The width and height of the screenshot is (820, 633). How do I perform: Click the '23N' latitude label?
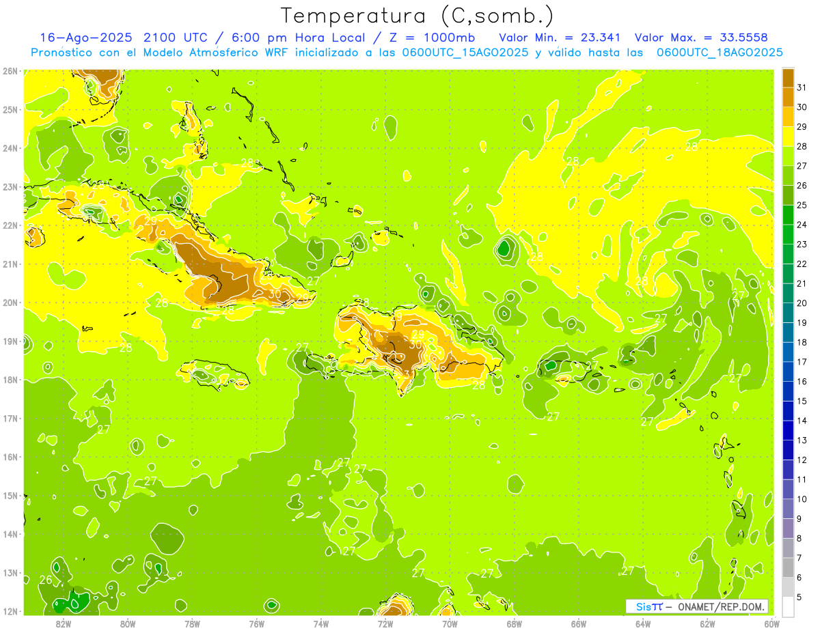tap(10, 186)
